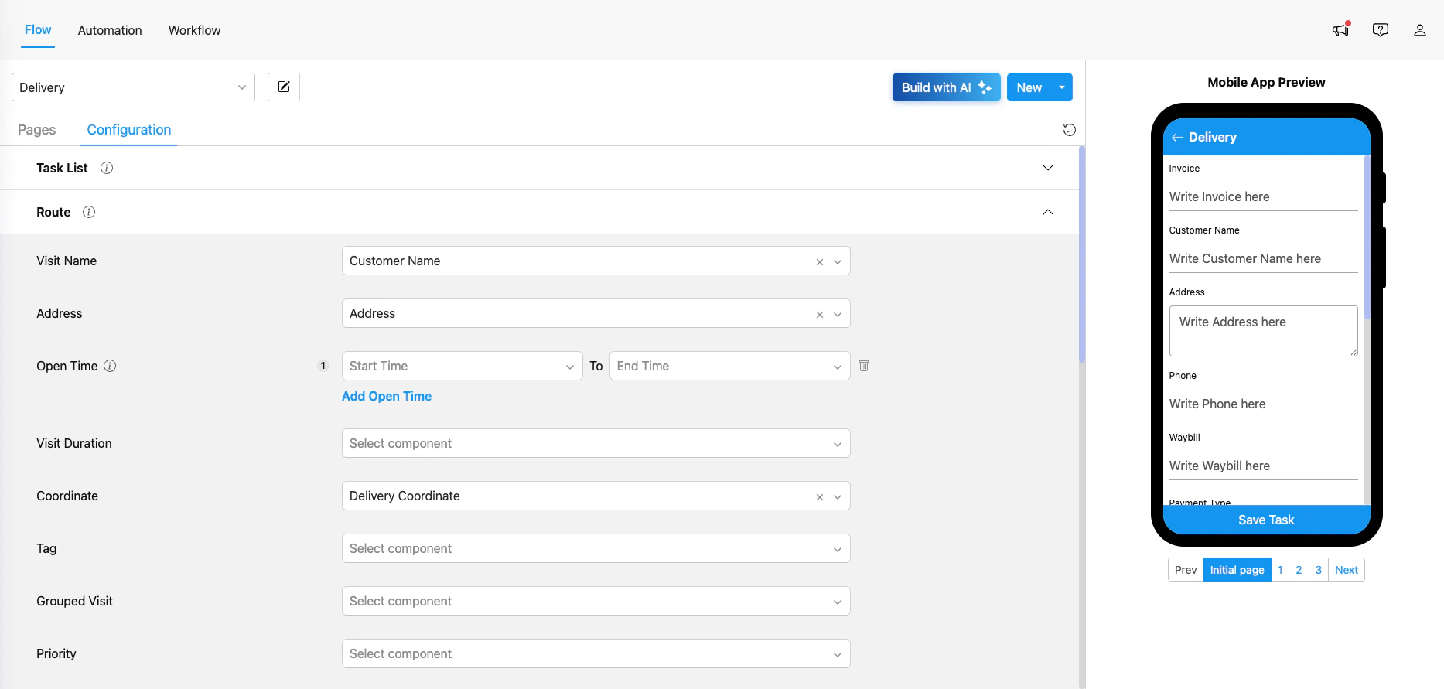1444x689 pixels.
Task: Go to preview page 1
Action: click(1280, 570)
